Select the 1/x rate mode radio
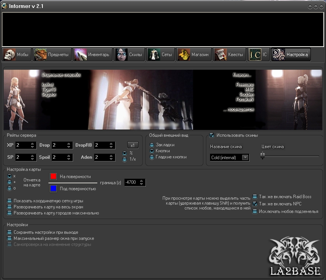This screenshot has width=326, height=280. point(125,160)
